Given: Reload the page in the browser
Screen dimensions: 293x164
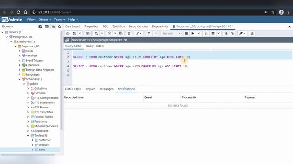Looking at the screenshot, I should point(18,12).
